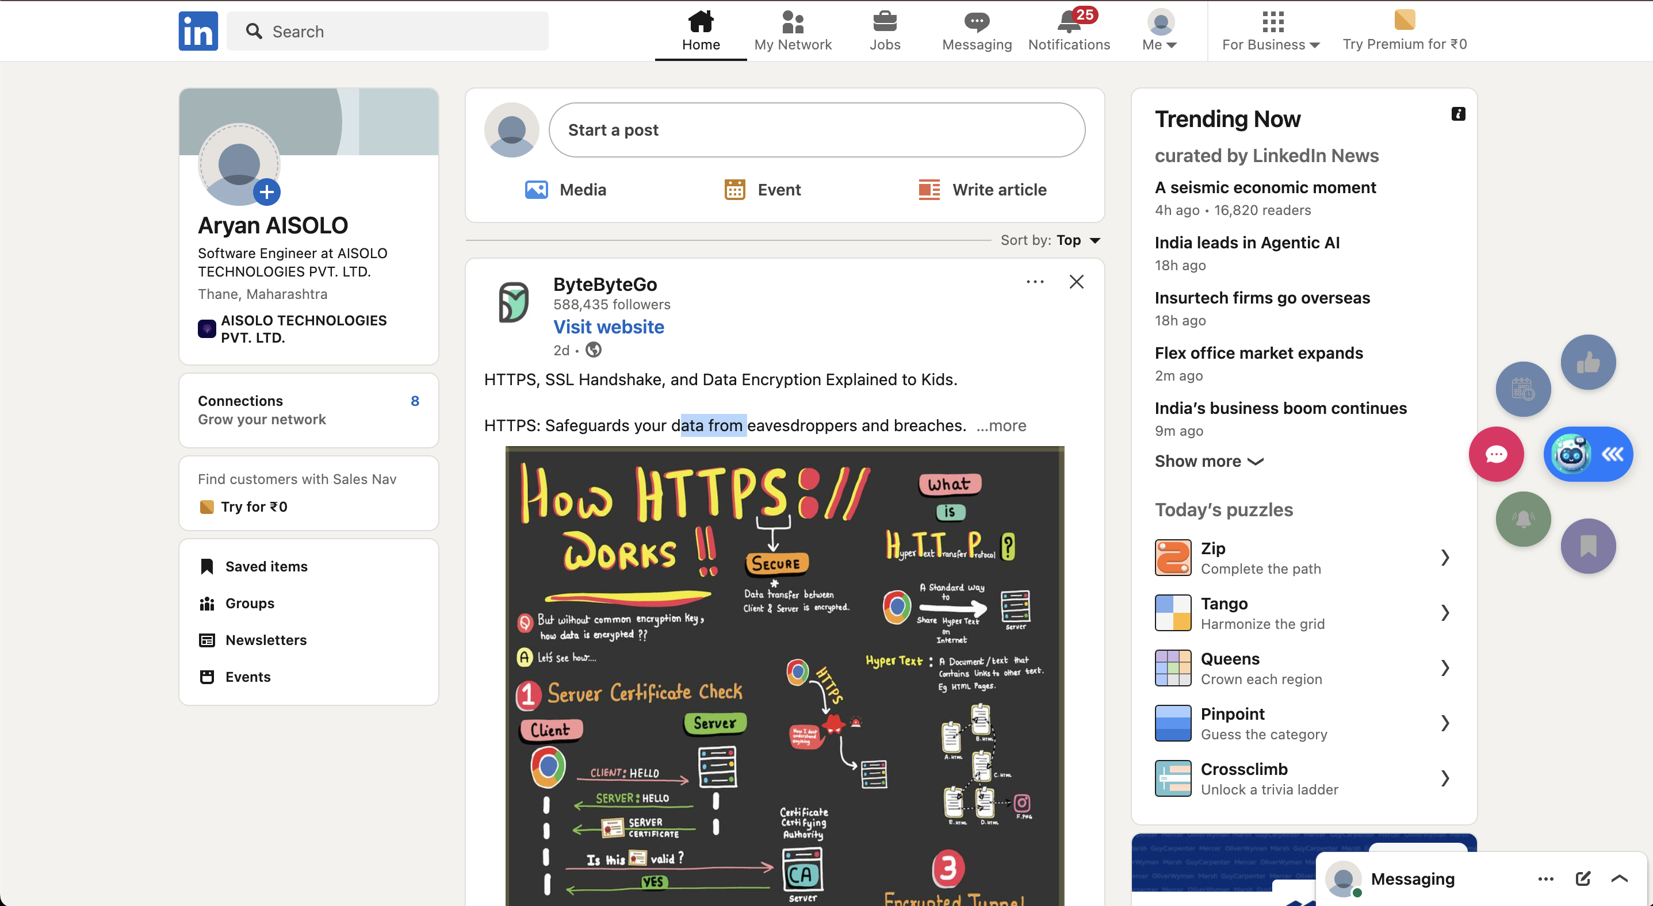Click Start a post field

817,130
